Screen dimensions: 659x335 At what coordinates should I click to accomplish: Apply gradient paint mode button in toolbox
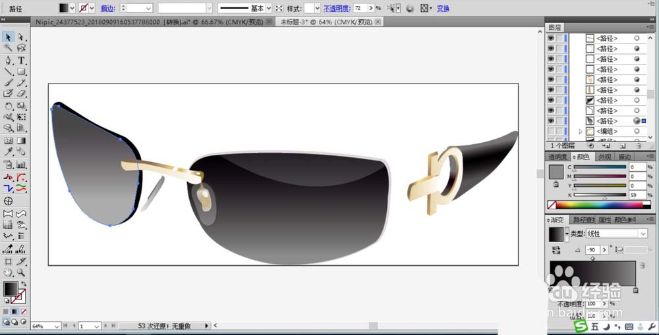pyautogui.click(x=14, y=311)
